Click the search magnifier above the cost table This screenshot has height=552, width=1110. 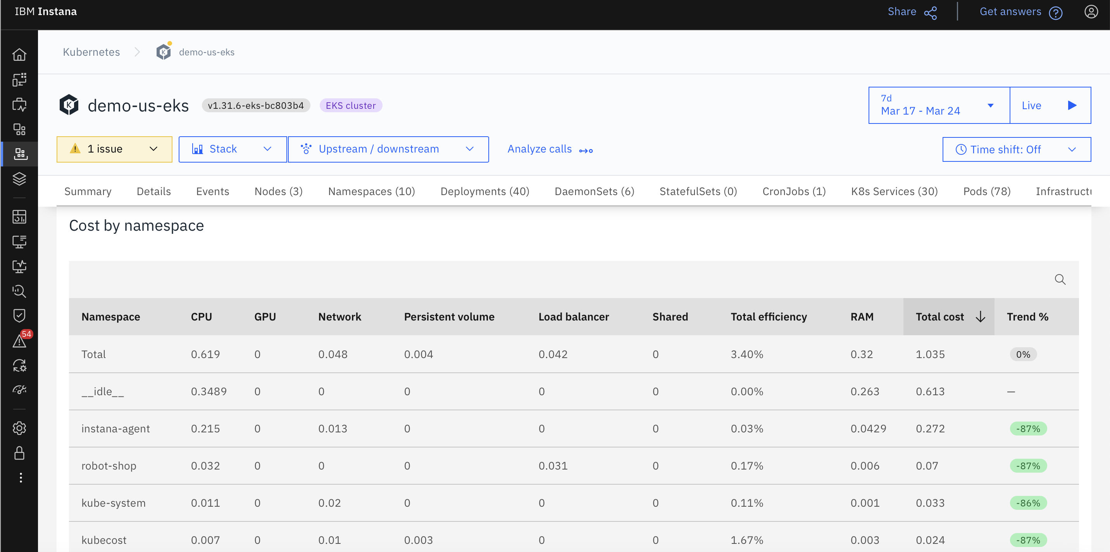tap(1061, 279)
